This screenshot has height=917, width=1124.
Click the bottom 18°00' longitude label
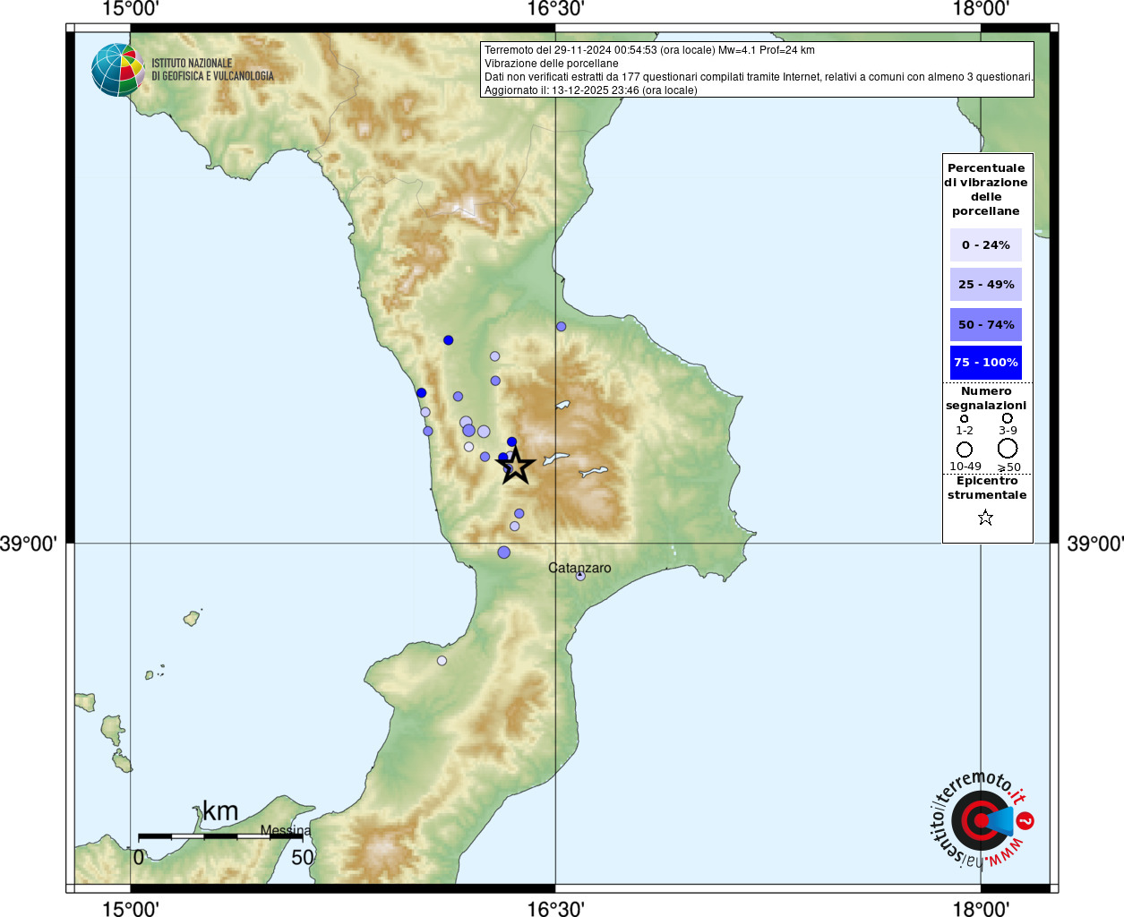click(981, 908)
